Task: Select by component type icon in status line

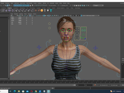Action: click(10, 5)
